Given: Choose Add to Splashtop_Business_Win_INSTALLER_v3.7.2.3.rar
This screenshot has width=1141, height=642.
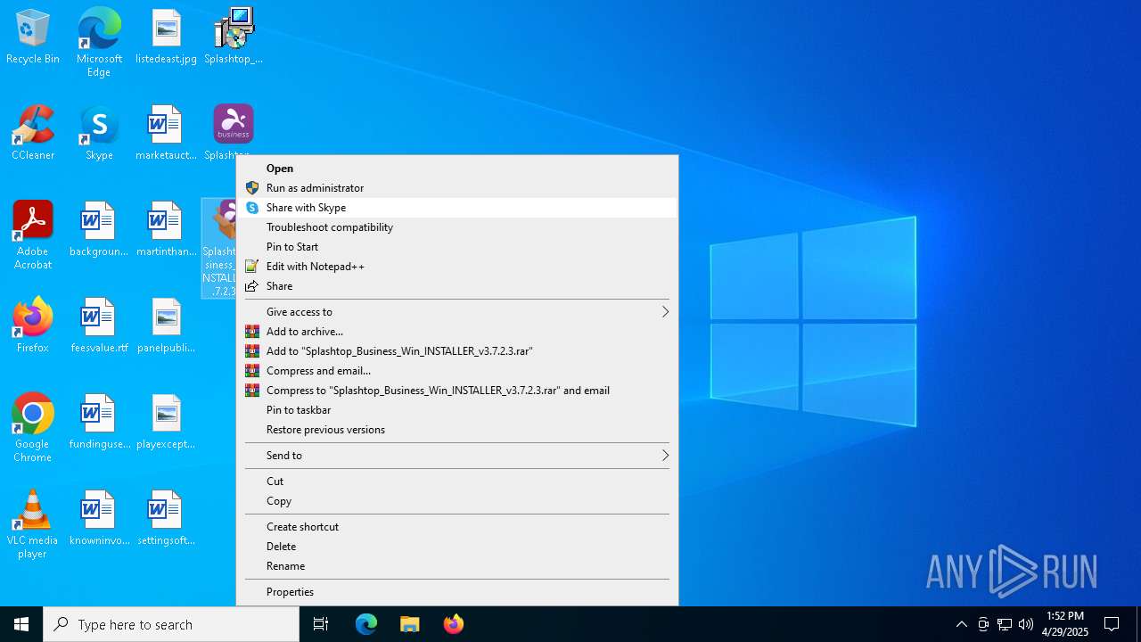Looking at the screenshot, I should pyautogui.click(x=457, y=351).
